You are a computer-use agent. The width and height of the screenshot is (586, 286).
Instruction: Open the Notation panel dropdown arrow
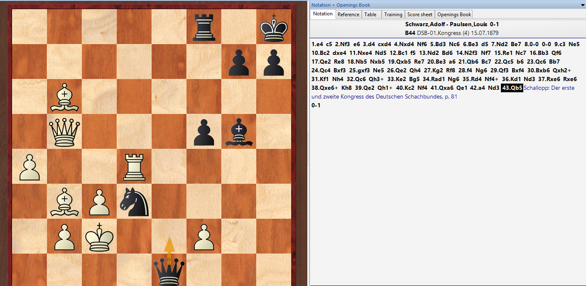tap(582, 5)
